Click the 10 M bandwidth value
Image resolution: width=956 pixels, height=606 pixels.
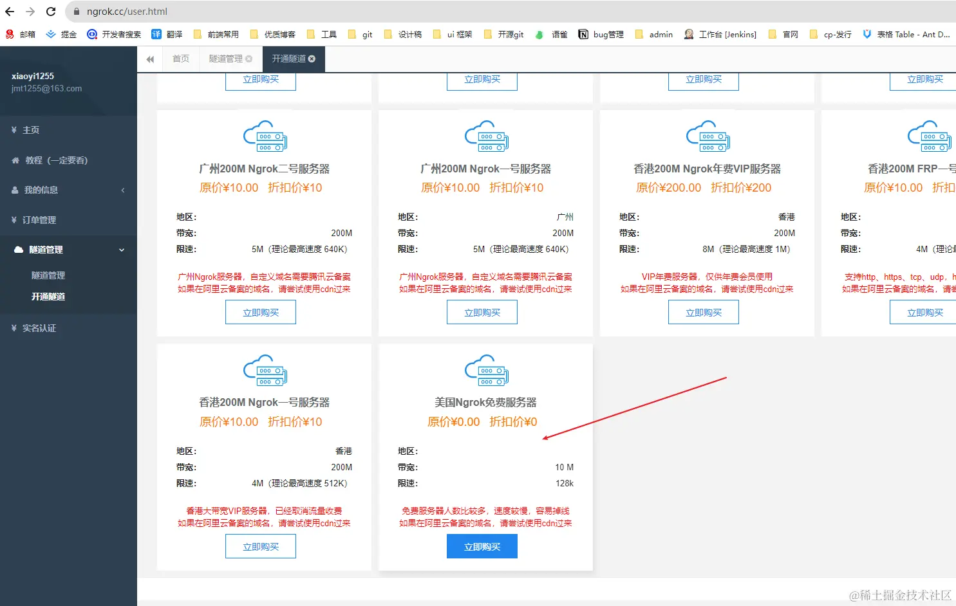565,467
